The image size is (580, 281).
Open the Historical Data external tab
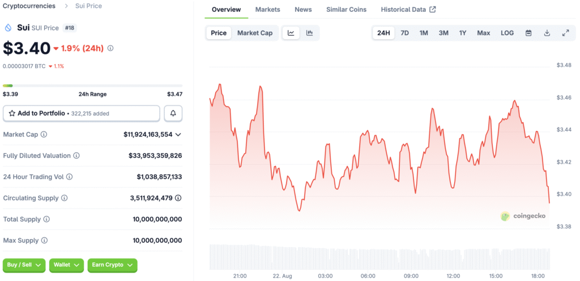tap(408, 10)
